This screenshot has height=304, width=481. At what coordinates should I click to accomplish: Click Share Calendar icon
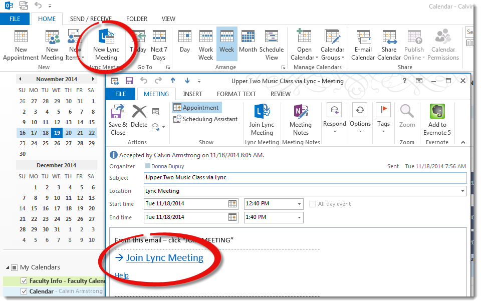[x=389, y=37]
